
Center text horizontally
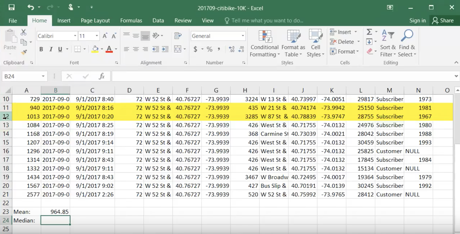[136, 49]
